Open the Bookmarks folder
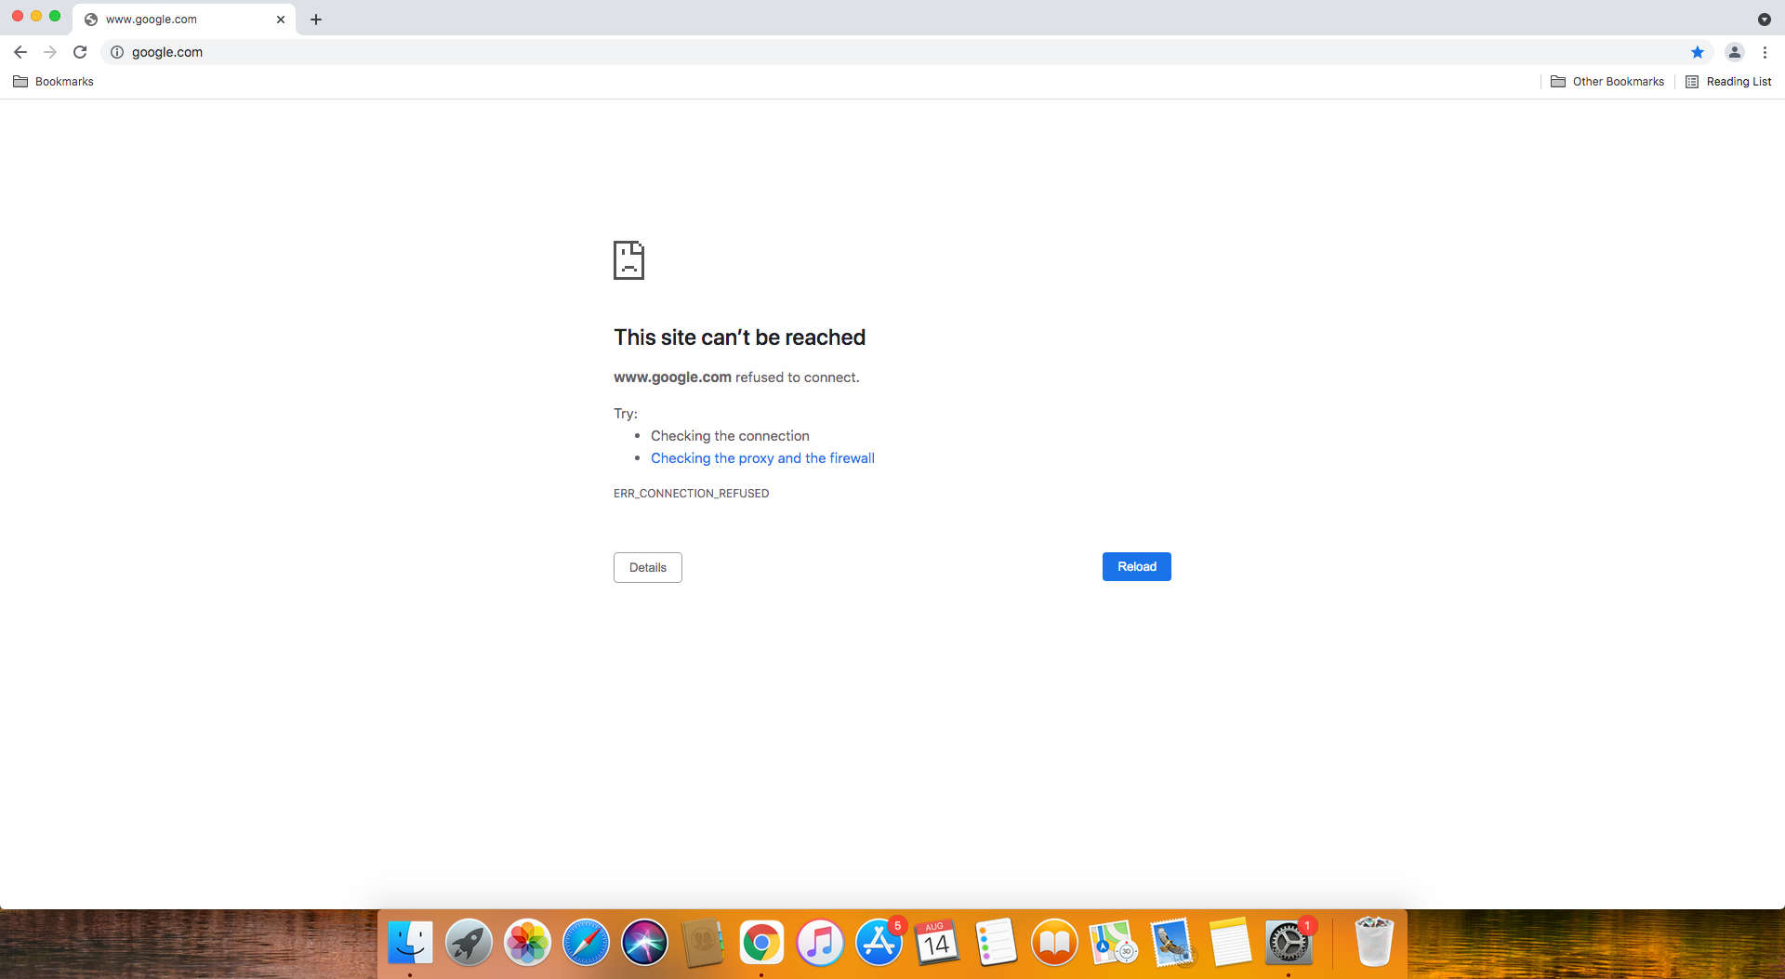This screenshot has height=979, width=1785. pos(54,82)
